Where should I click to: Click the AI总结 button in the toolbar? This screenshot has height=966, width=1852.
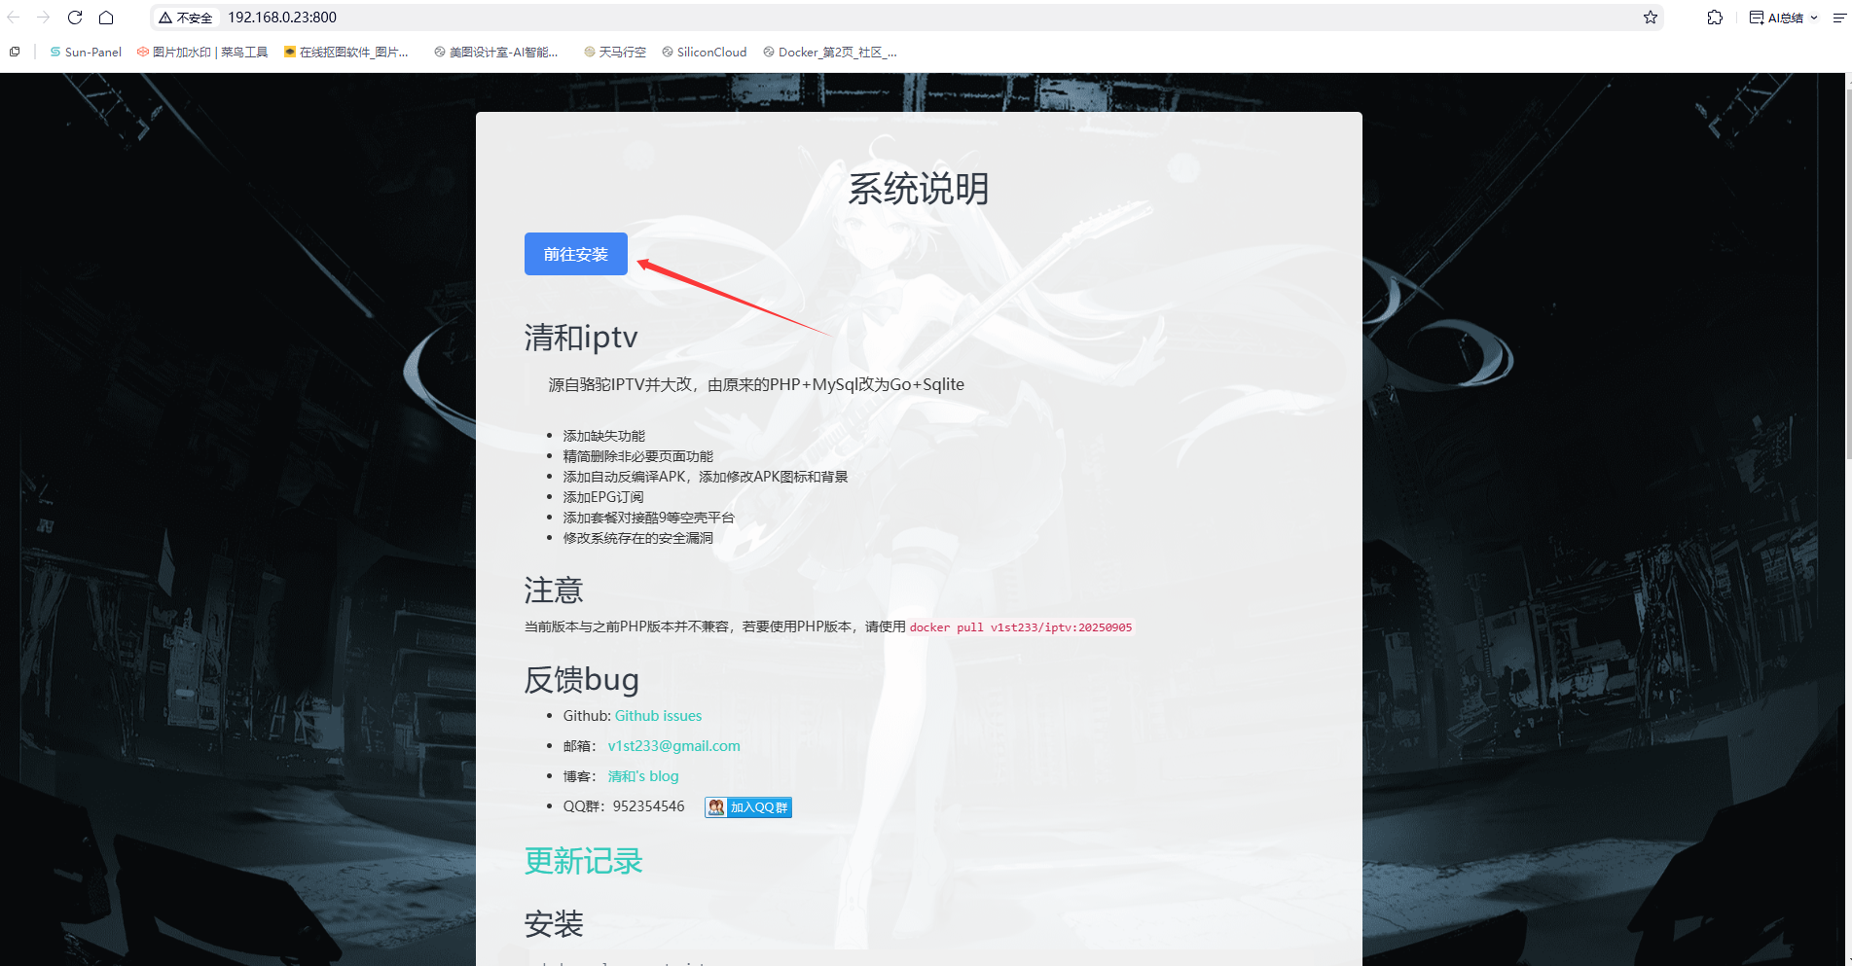1776,18
